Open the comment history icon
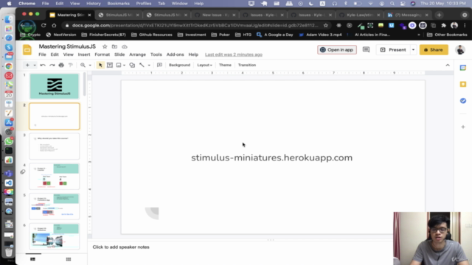This screenshot has width=472, height=265. coord(366,49)
